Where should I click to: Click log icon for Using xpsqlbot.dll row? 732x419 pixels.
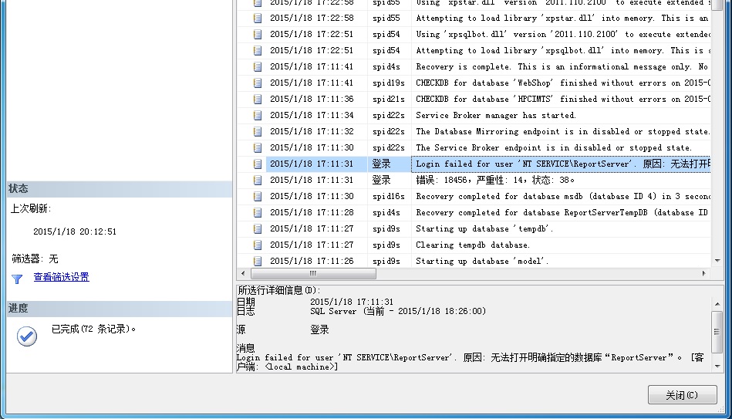[x=257, y=35]
